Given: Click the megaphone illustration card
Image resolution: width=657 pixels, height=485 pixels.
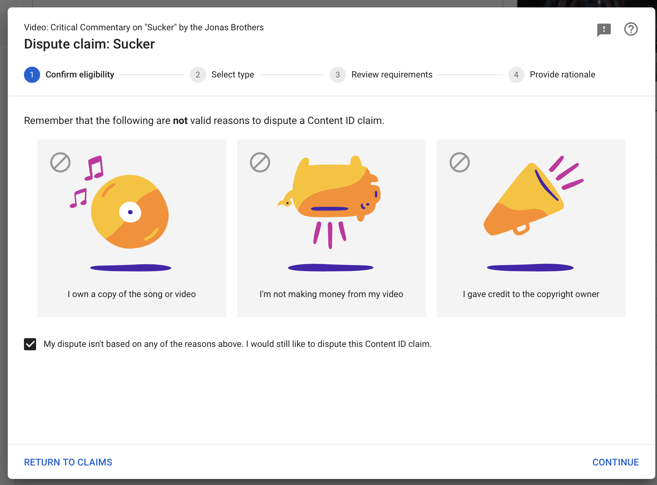Looking at the screenshot, I should point(531,228).
